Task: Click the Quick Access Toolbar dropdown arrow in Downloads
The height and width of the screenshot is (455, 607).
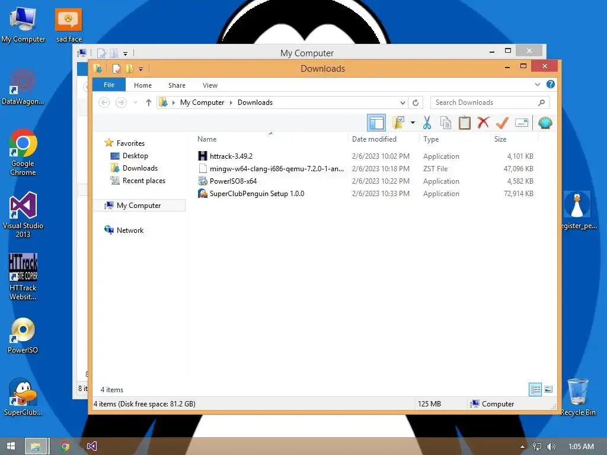Action: (x=140, y=69)
